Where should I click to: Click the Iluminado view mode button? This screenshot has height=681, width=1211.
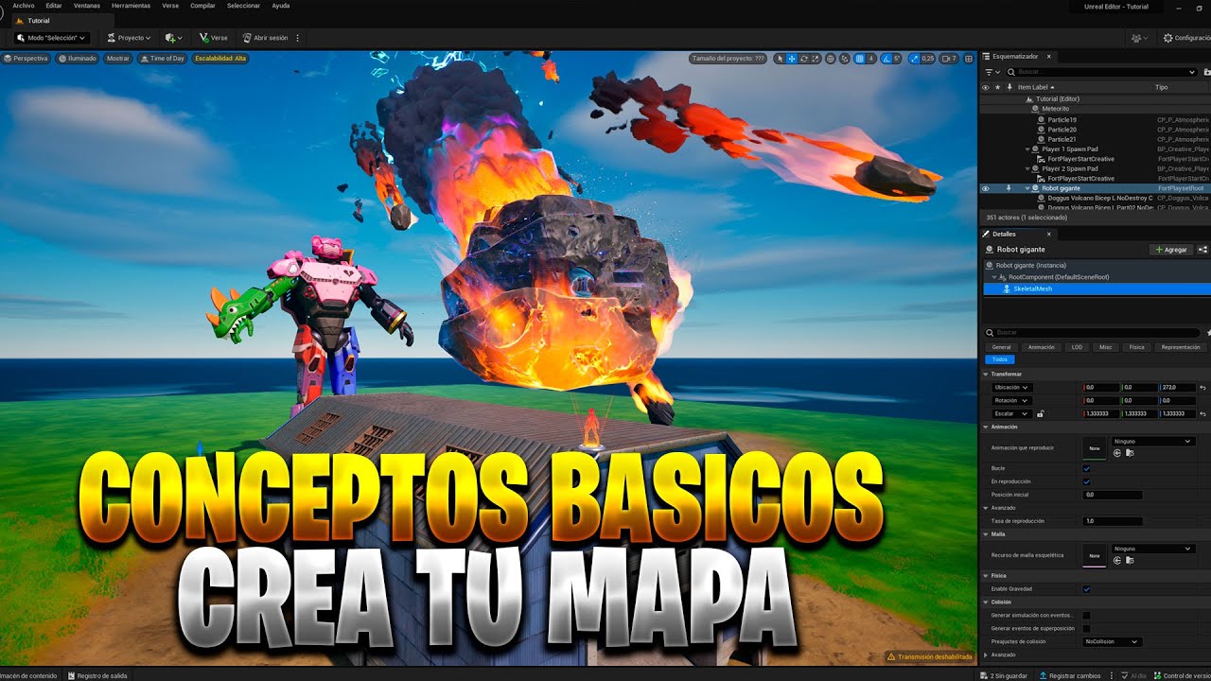point(78,59)
